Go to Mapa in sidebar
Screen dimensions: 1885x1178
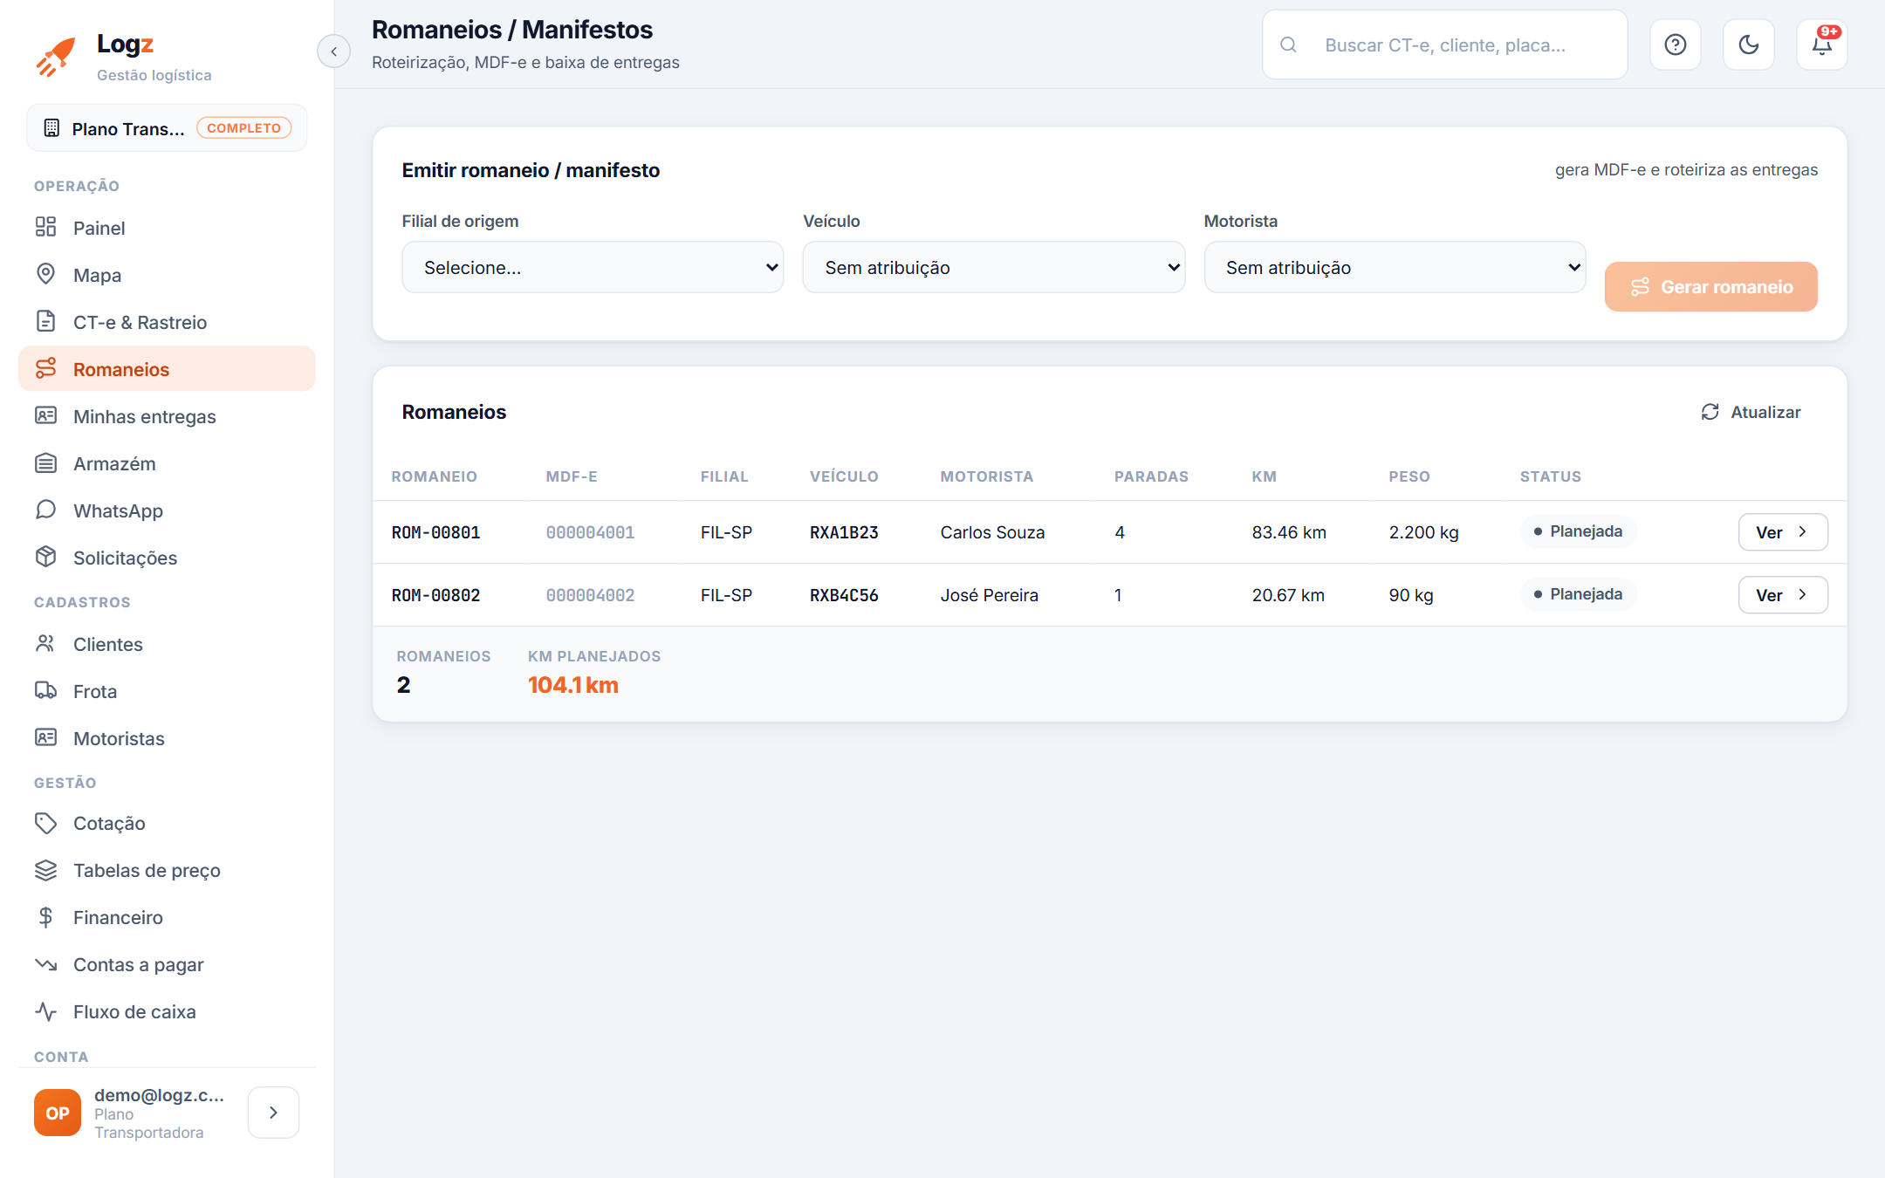point(167,275)
